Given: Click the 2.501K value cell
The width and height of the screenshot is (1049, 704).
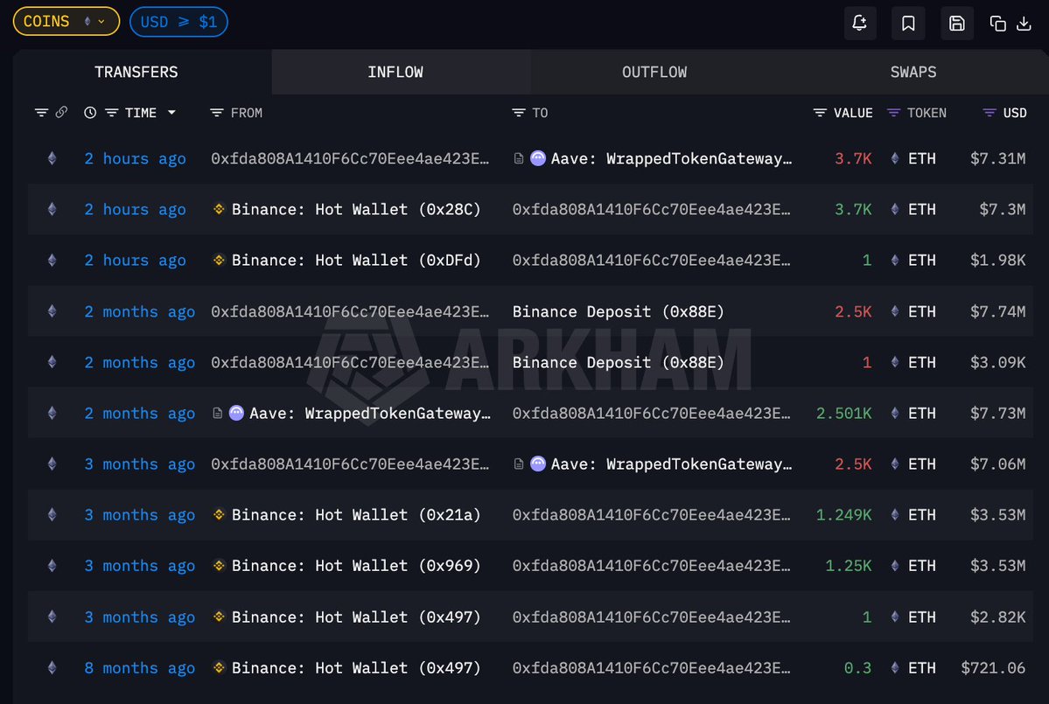Looking at the screenshot, I should tap(843, 413).
